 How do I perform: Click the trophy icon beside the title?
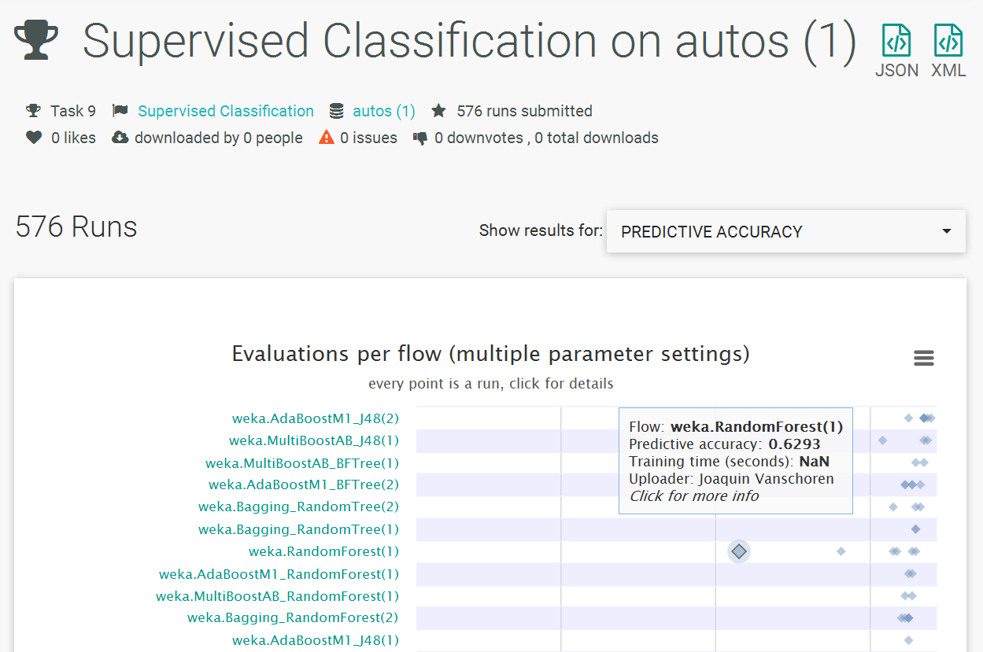[36, 41]
